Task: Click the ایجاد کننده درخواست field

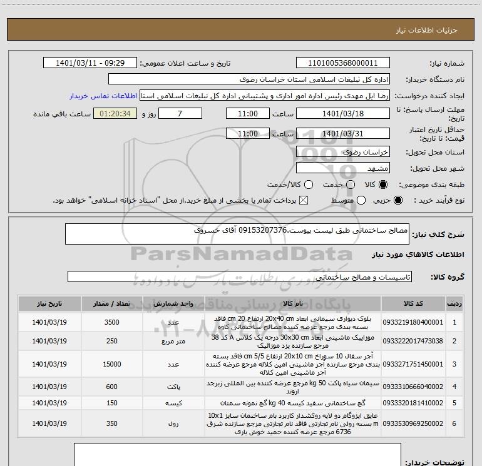Action: tap(265, 96)
